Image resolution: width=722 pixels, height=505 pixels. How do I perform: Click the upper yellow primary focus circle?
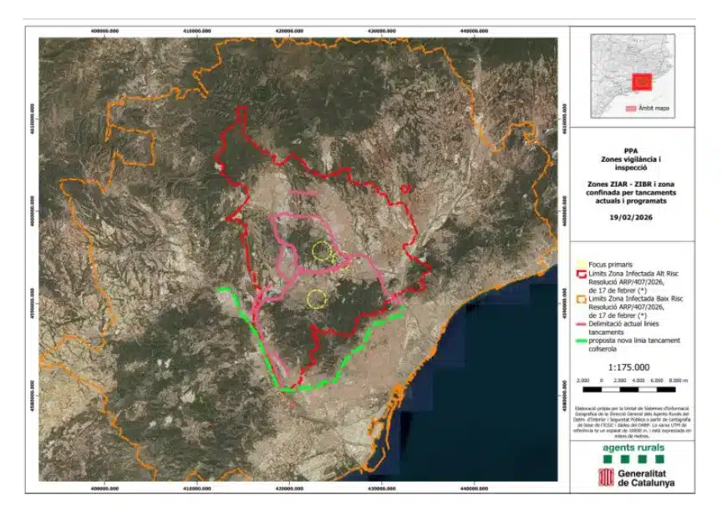coord(322,250)
